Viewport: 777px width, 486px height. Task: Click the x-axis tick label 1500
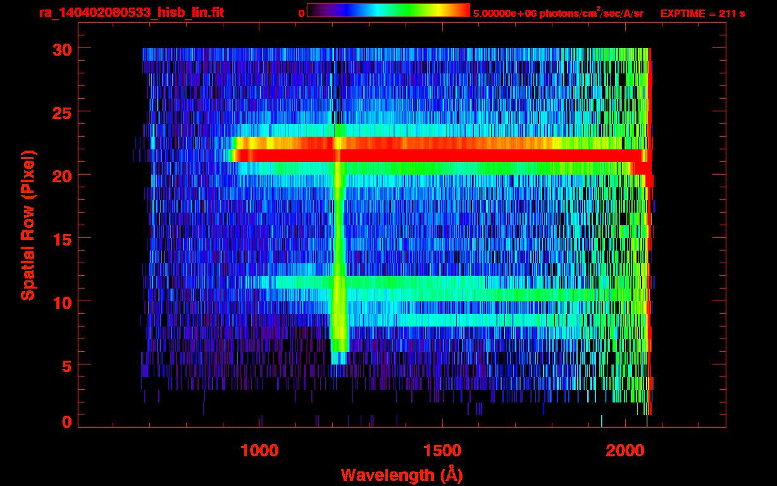tap(442, 451)
